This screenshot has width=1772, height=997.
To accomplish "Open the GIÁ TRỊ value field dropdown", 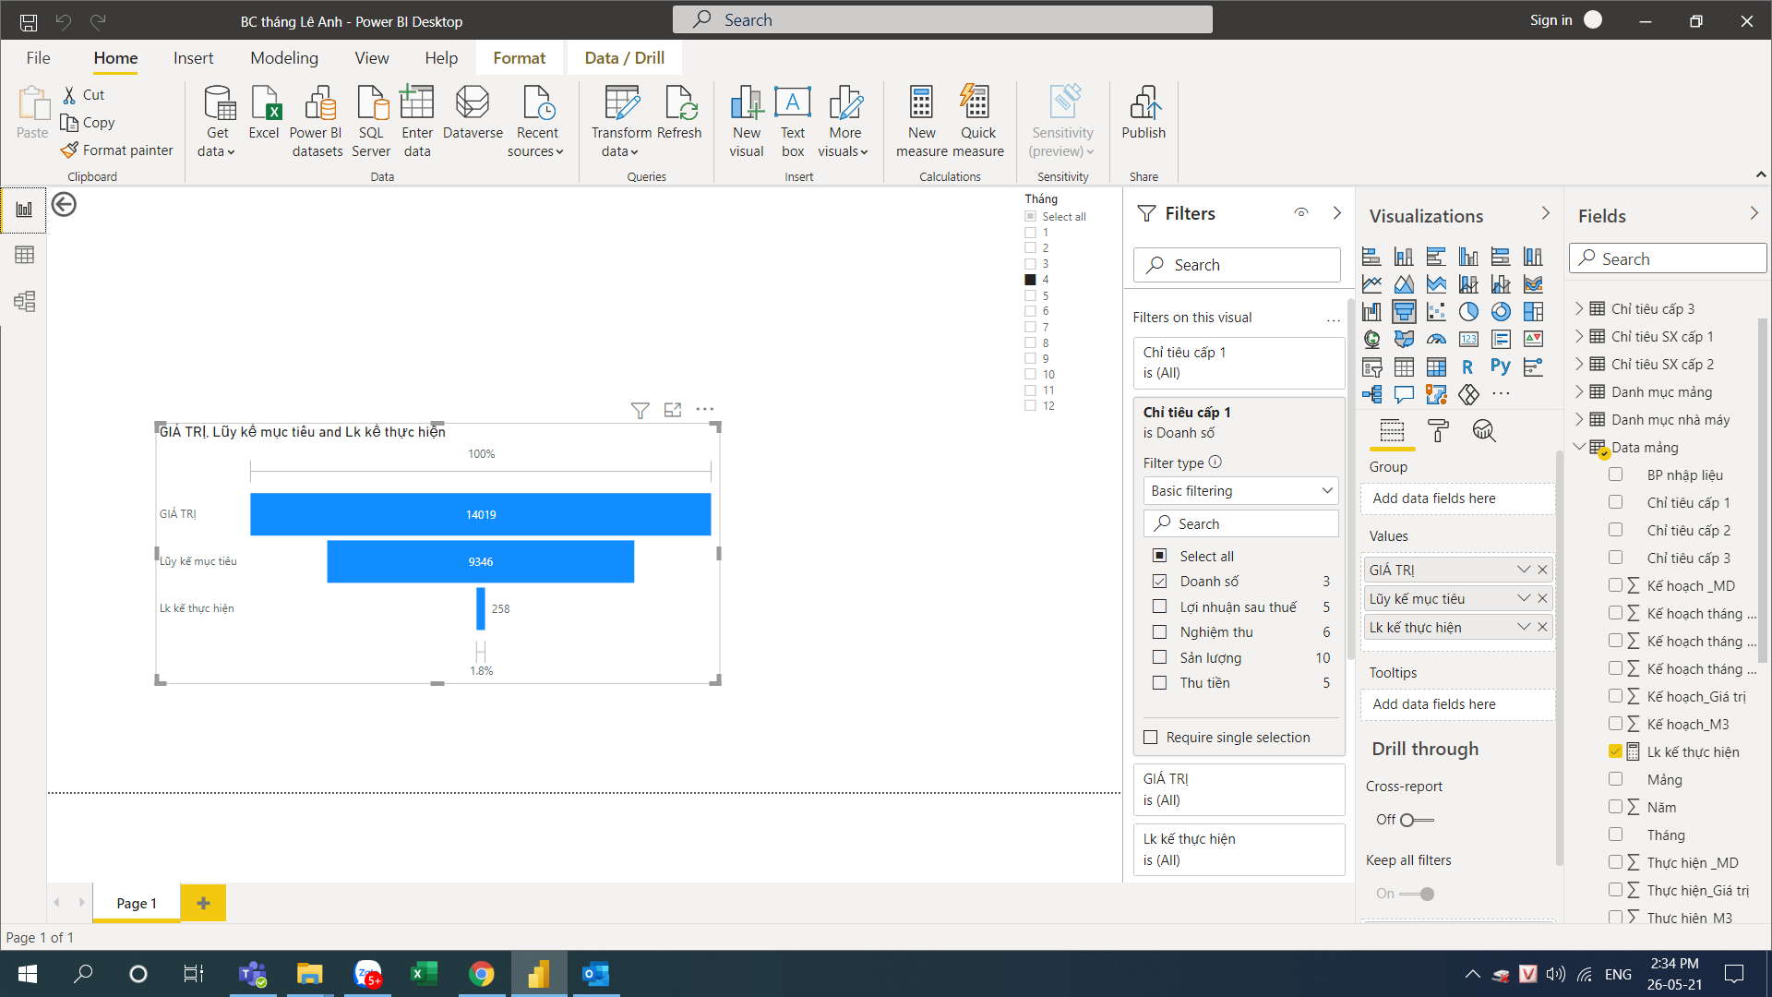I will click(1523, 570).
